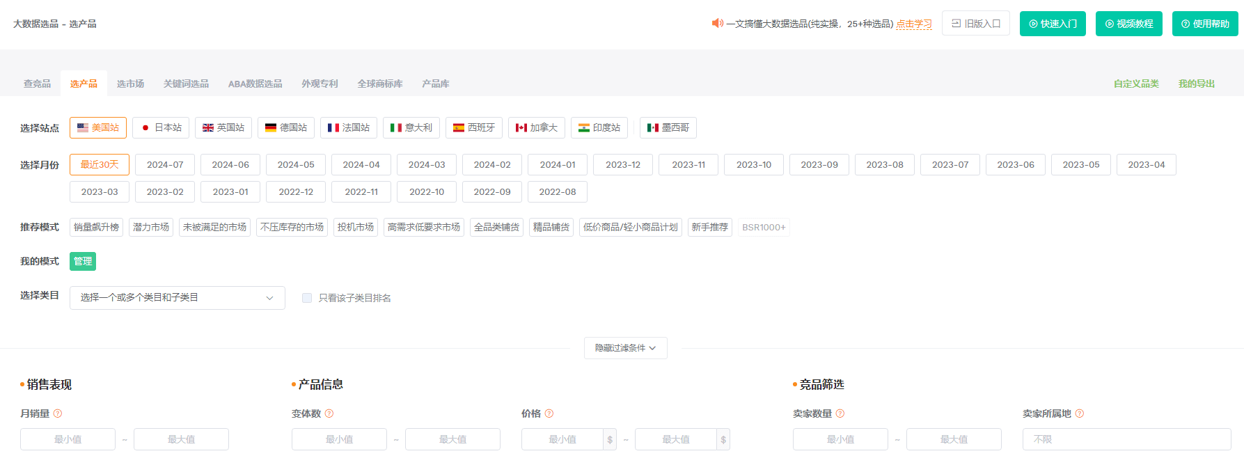Open the 选择类目 category dropdown
Screen dimensions: 1244x465
click(178, 298)
